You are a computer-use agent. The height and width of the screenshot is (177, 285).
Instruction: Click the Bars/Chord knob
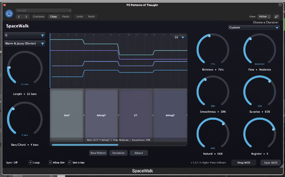(25, 119)
